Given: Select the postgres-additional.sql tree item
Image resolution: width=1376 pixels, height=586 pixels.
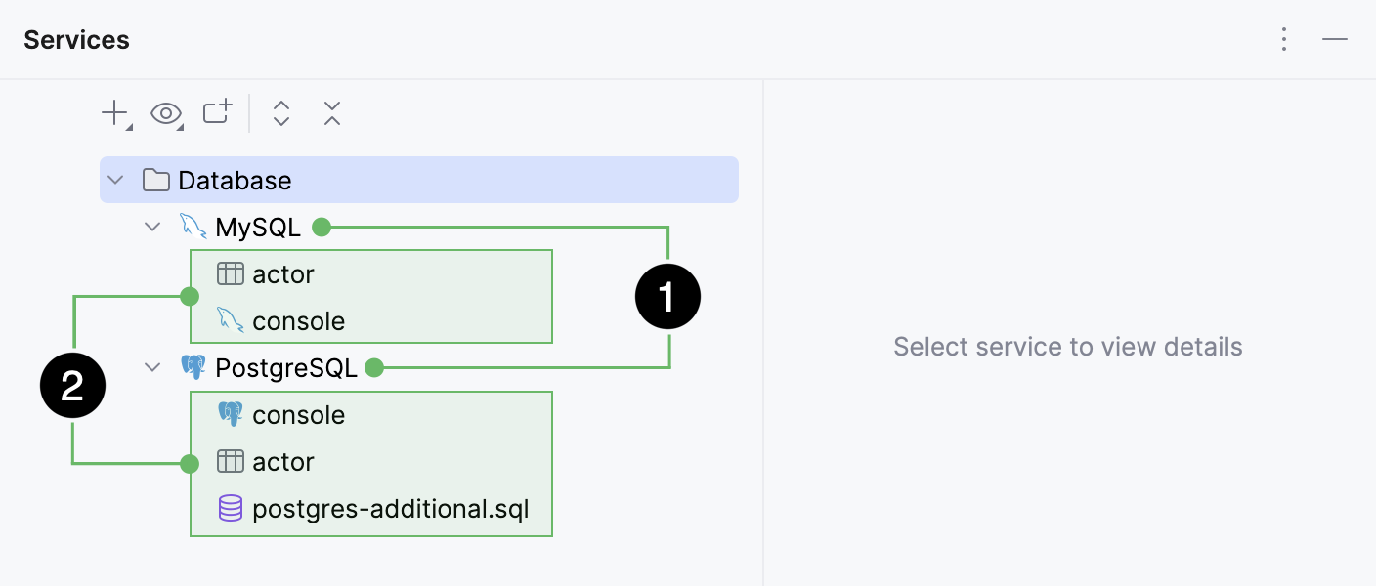Looking at the screenshot, I should (x=389, y=508).
